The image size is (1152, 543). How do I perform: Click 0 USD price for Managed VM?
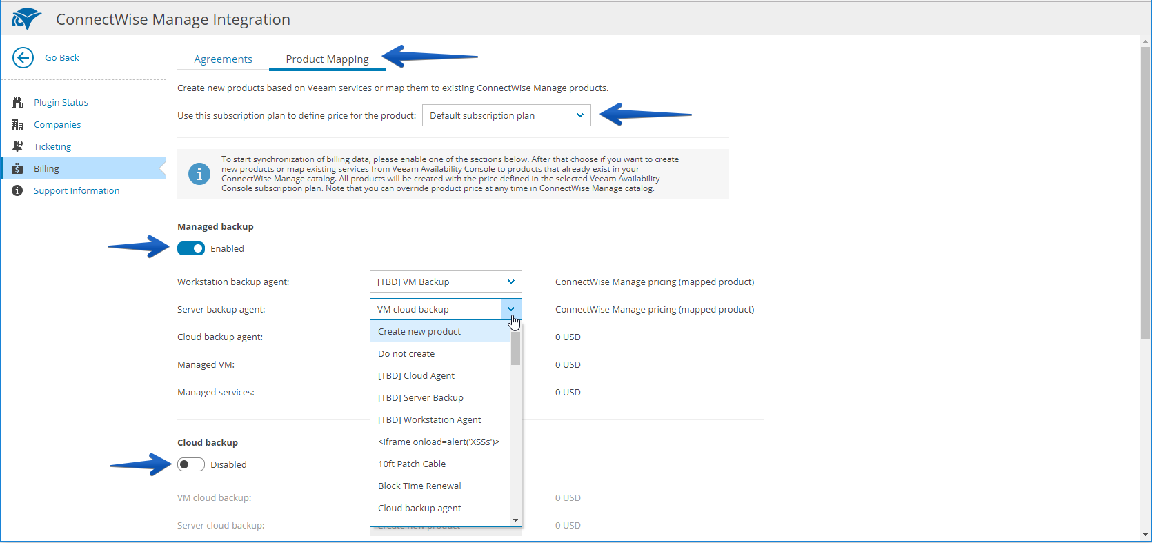[568, 364]
